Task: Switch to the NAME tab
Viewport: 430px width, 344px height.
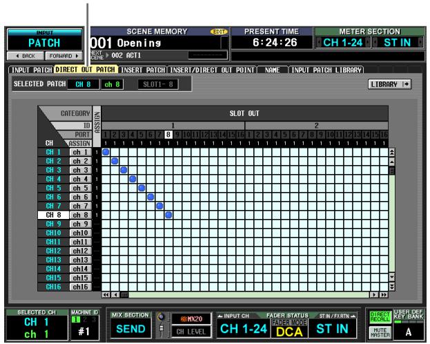Action: [x=273, y=70]
